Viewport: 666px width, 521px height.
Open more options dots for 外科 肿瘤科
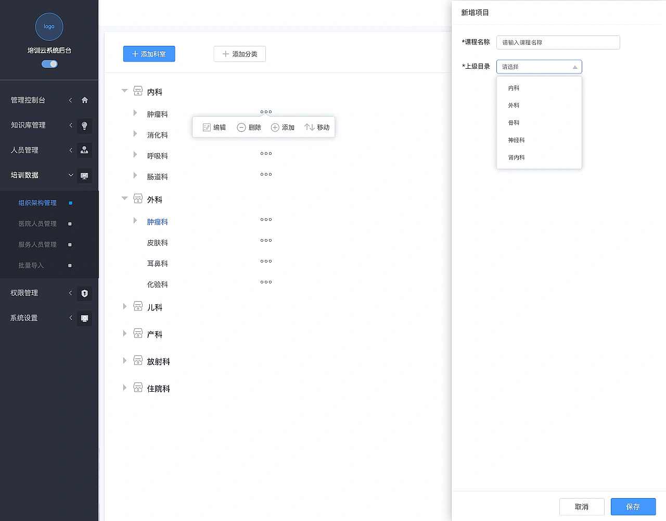pos(266,220)
